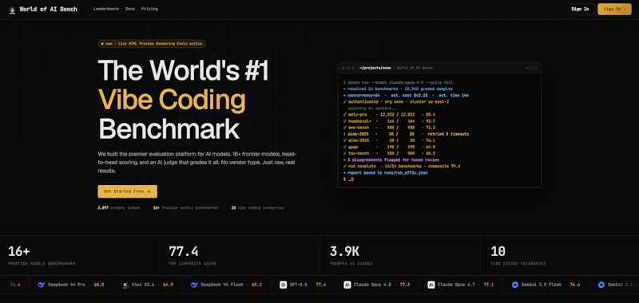The height and width of the screenshot is (303, 639).
Task: Click the 77.3 score beside Claude Opus 4.8
Action: click(405, 285)
